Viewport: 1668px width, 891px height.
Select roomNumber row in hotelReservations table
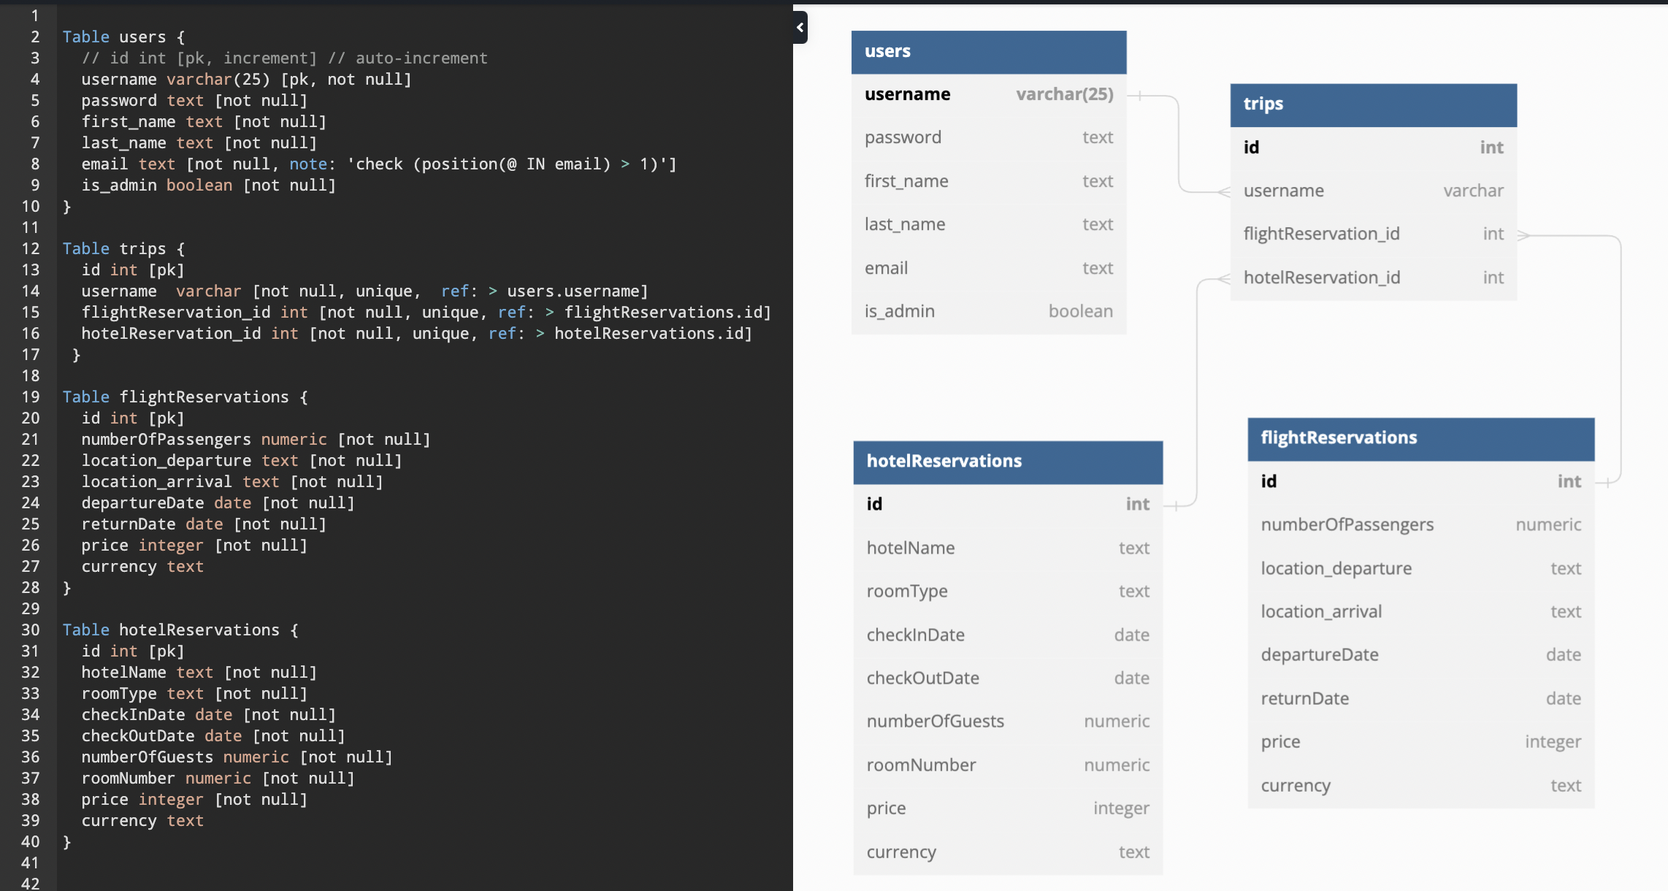click(1007, 765)
